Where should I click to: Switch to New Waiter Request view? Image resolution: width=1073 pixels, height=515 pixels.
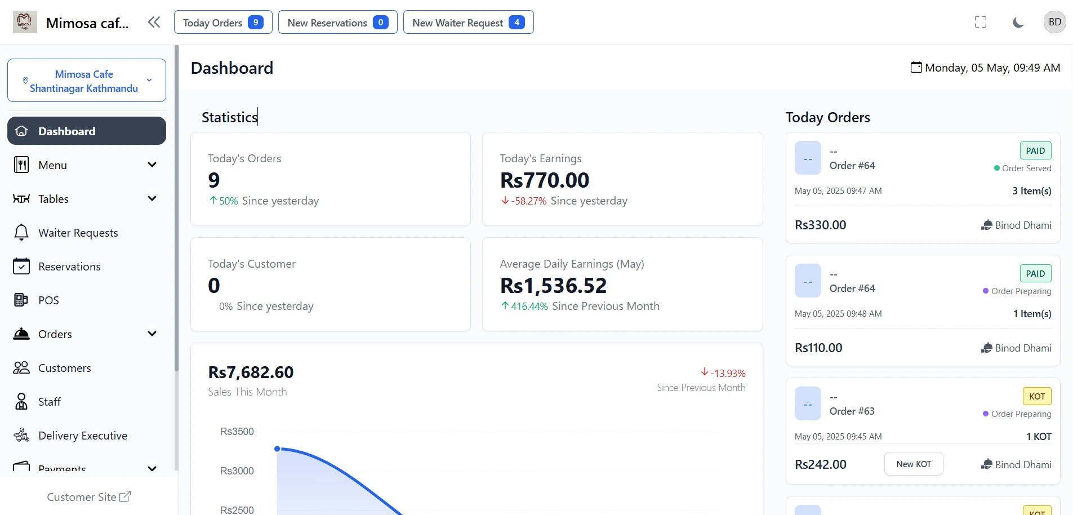[x=468, y=22]
